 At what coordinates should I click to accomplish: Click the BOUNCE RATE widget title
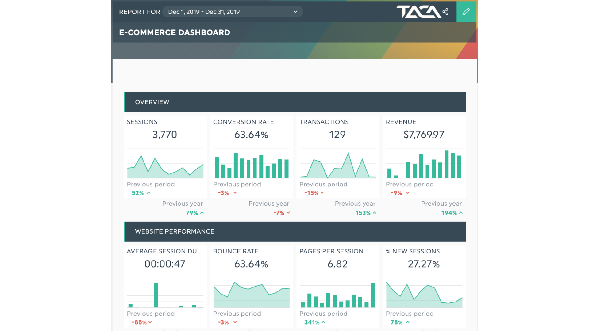[236, 251]
